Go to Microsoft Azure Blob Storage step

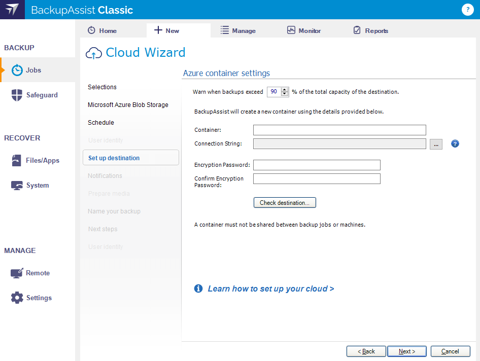click(x=128, y=104)
